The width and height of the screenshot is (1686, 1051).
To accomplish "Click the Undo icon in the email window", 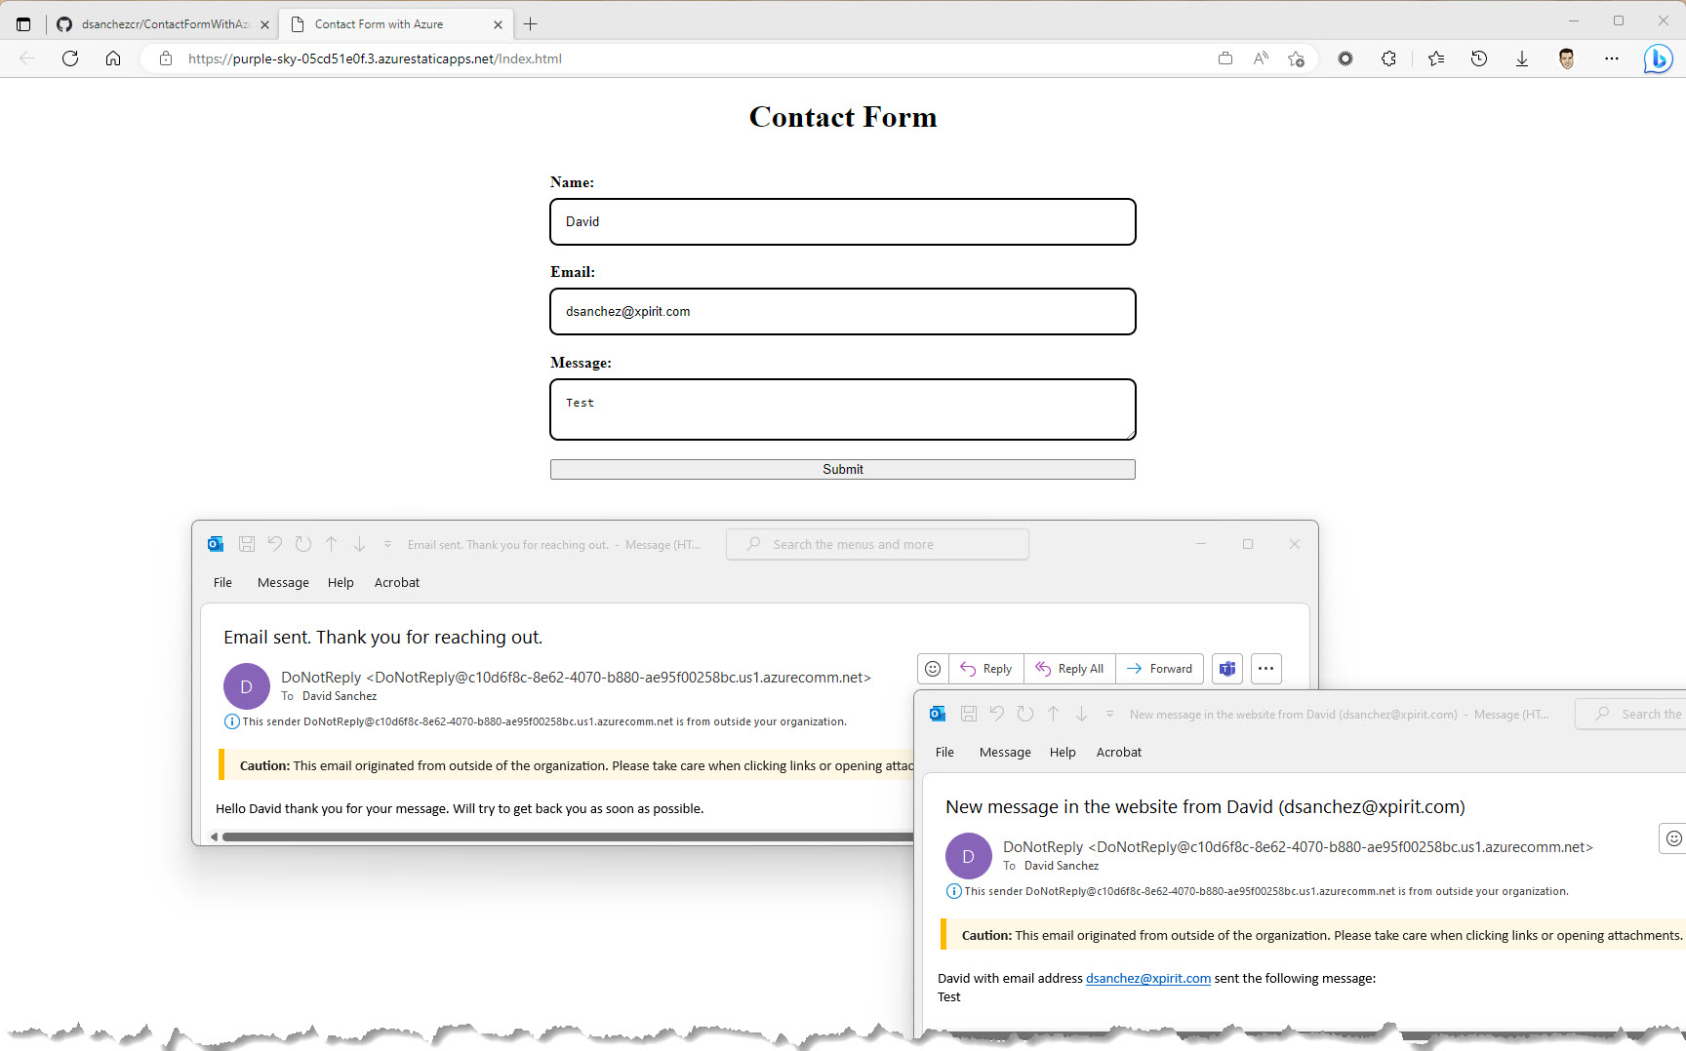I will coord(274,543).
